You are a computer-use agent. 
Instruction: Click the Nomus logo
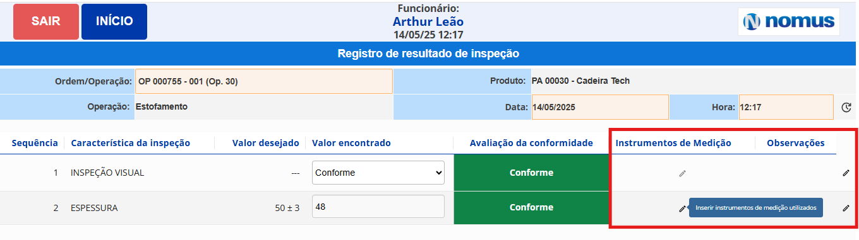pyautogui.click(x=789, y=22)
